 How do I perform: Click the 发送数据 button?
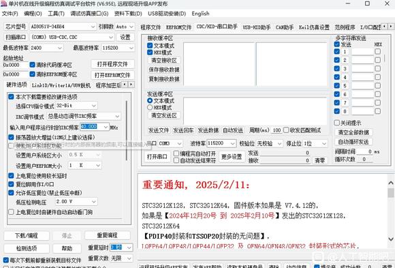[208, 130]
